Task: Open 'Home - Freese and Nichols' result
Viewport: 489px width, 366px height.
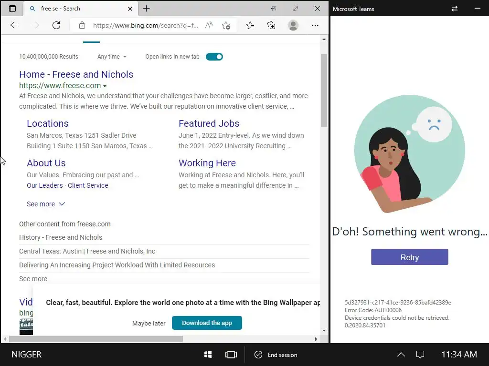Action: click(76, 74)
